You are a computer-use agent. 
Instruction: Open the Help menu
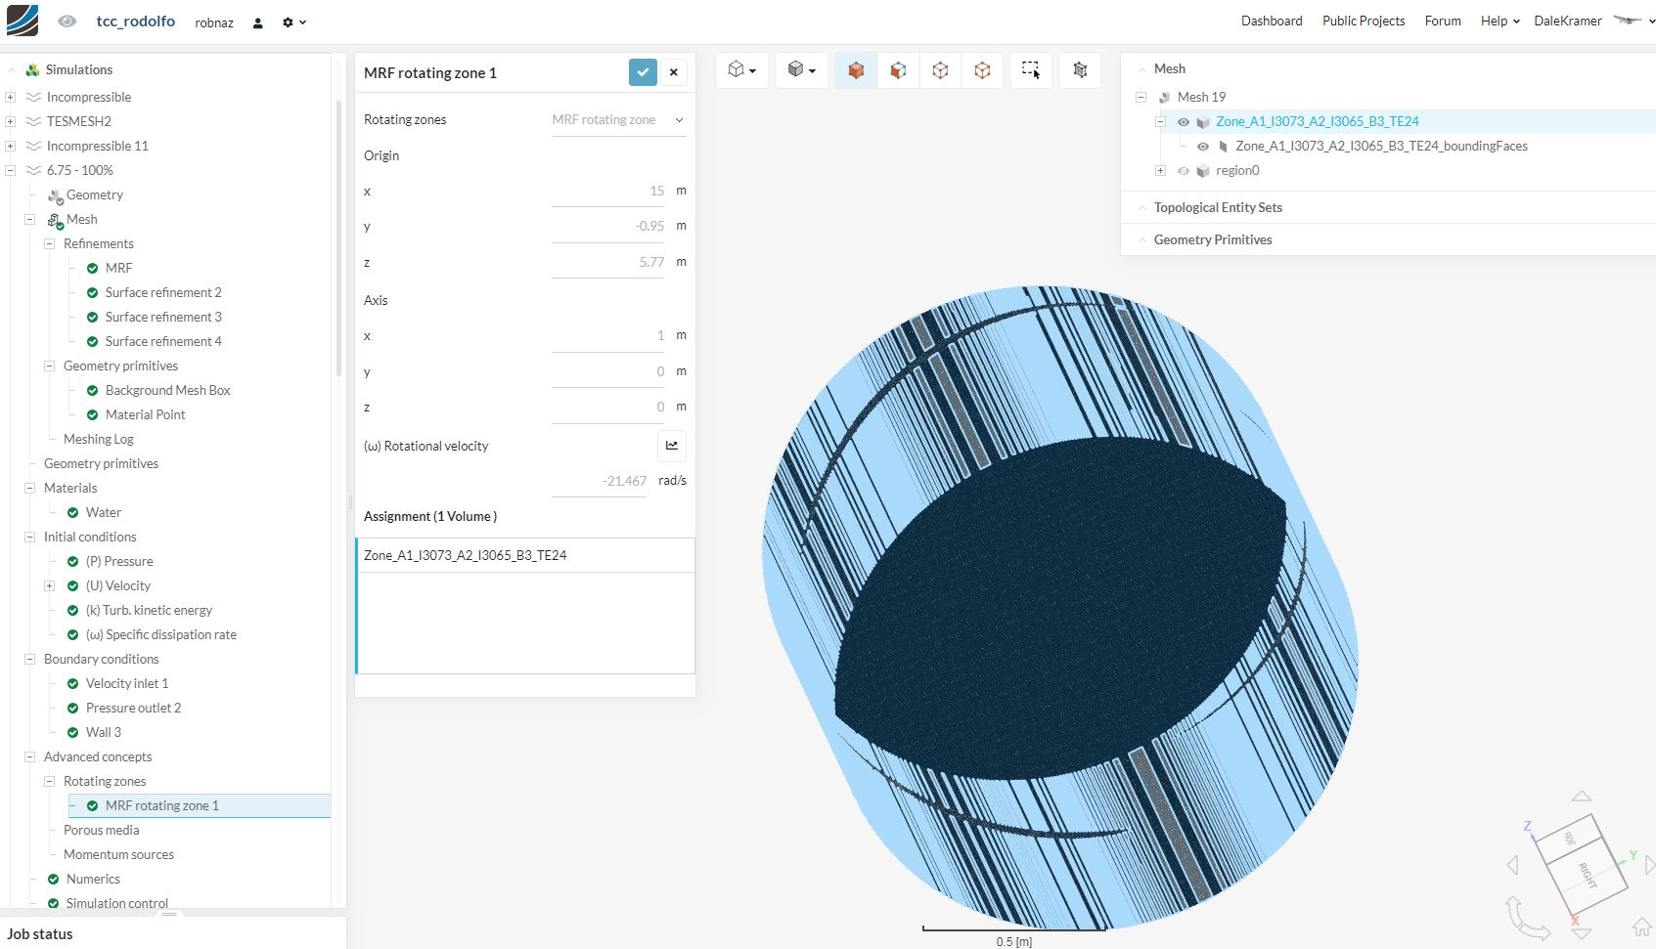point(1499,22)
